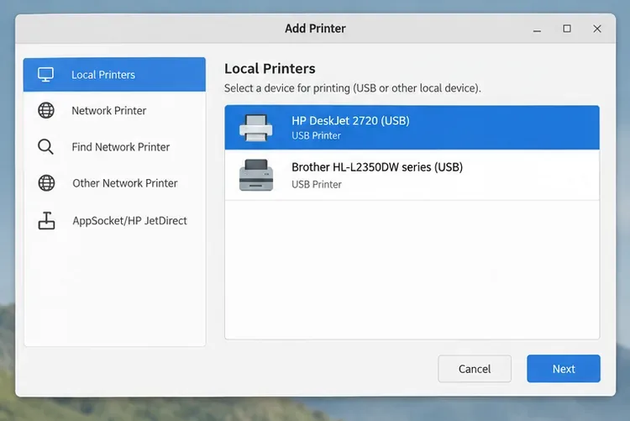This screenshot has height=421, width=630.
Task: Click the HP DeskJet 2720 printer icon
Action: (256, 128)
